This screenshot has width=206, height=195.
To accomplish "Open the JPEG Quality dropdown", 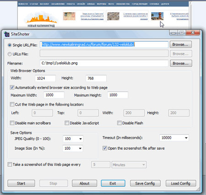I will click(x=81, y=139).
